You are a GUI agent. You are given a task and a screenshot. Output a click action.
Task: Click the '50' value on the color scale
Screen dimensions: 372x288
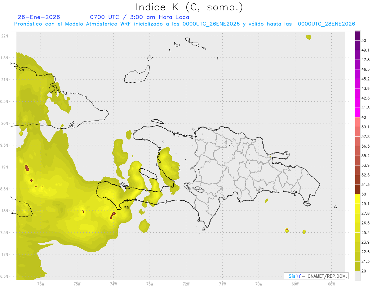[x=364, y=41]
